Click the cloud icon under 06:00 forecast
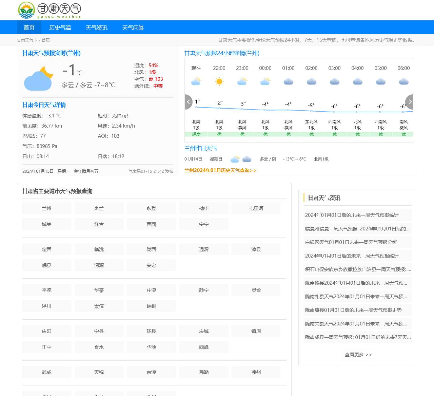The width and height of the screenshot is (434, 396). click(403, 81)
